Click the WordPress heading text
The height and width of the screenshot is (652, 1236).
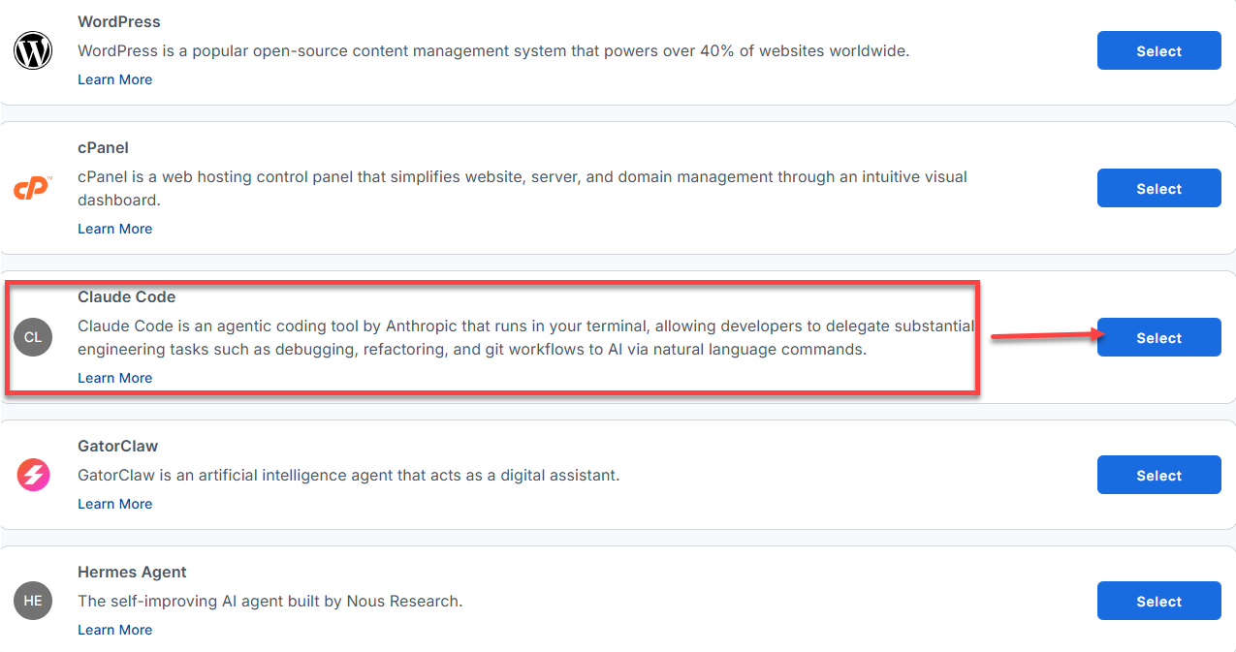tap(119, 21)
